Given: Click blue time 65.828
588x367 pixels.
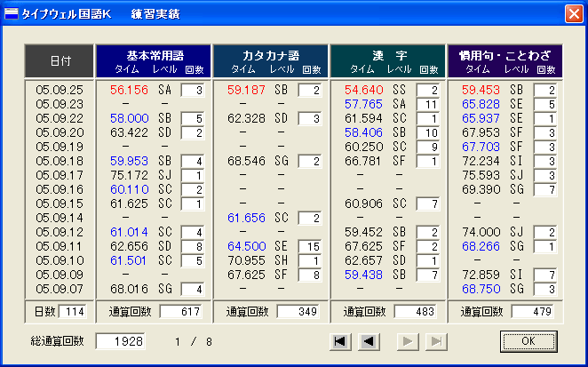Looking at the screenshot, I should pos(481,104).
